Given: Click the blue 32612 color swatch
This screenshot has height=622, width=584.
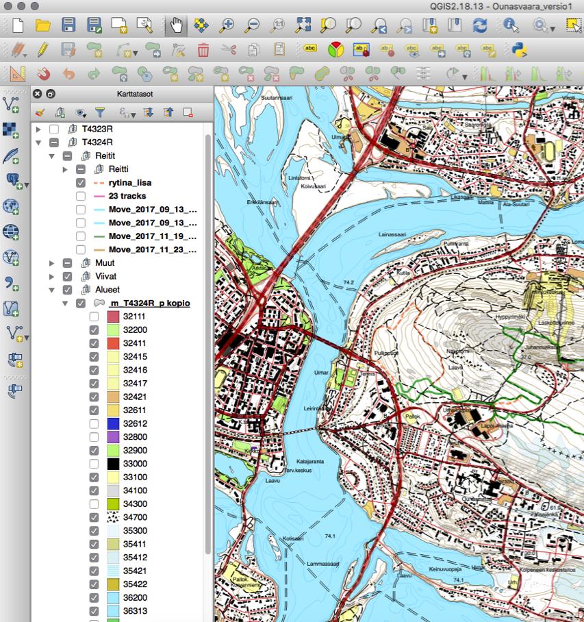Looking at the screenshot, I should (x=114, y=423).
